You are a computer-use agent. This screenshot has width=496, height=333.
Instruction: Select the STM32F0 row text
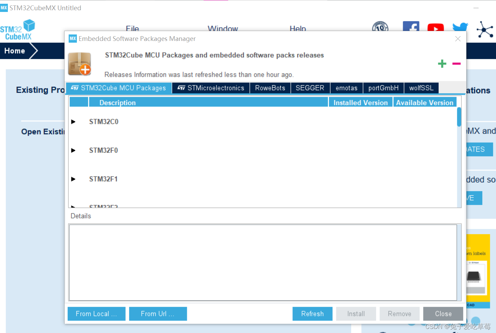104,150
